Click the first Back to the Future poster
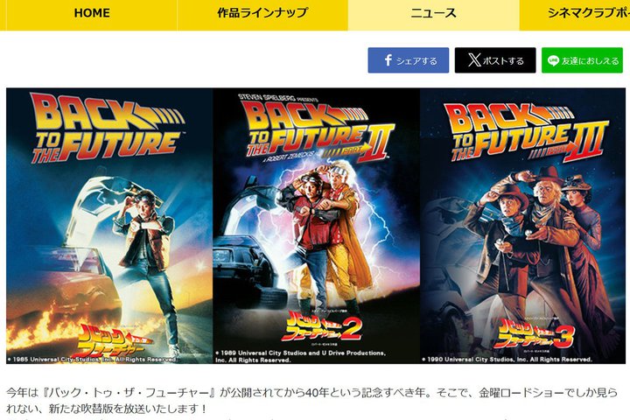 pyautogui.click(x=109, y=226)
